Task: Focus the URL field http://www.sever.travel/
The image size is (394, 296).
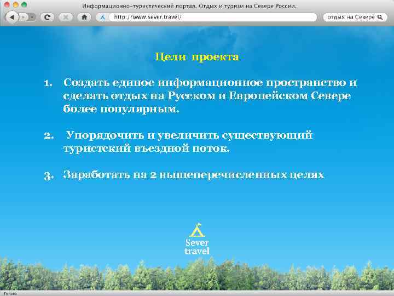Action: tap(213, 17)
